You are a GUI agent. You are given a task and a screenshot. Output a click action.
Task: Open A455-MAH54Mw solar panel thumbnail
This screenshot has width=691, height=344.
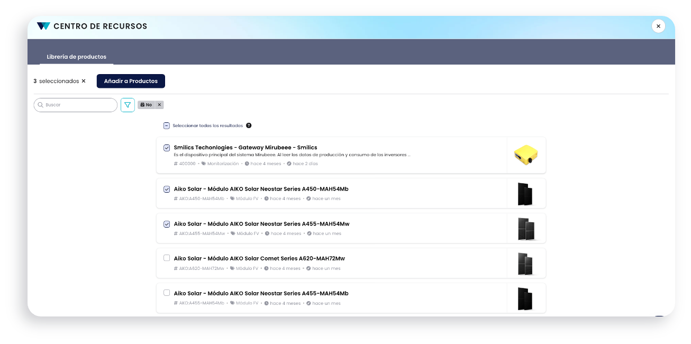tap(526, 229)
